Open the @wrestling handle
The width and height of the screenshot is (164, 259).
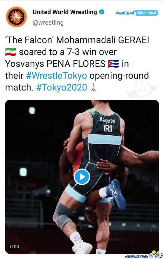(x=48, y=23)
